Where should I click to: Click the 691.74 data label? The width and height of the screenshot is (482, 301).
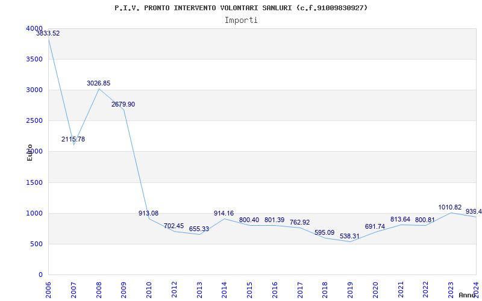tap(375, 227)
